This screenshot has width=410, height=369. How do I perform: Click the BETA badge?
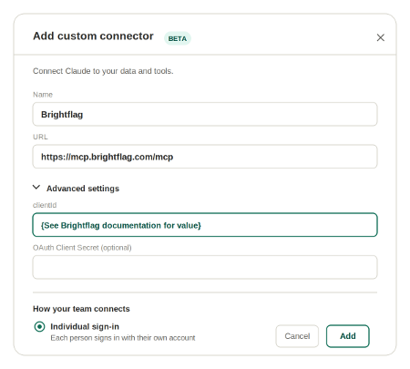178,38
